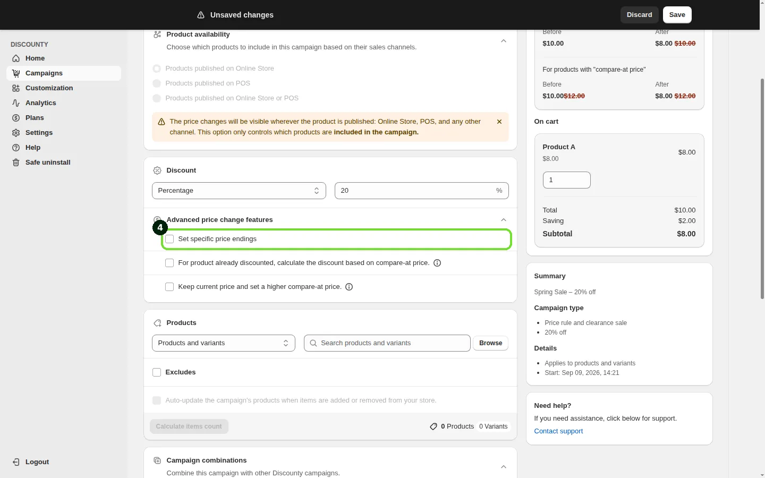Viewport: 765px width, 478px height.
Task: Toggle the Excludes checkbox
Action: [x=157, y=372]
